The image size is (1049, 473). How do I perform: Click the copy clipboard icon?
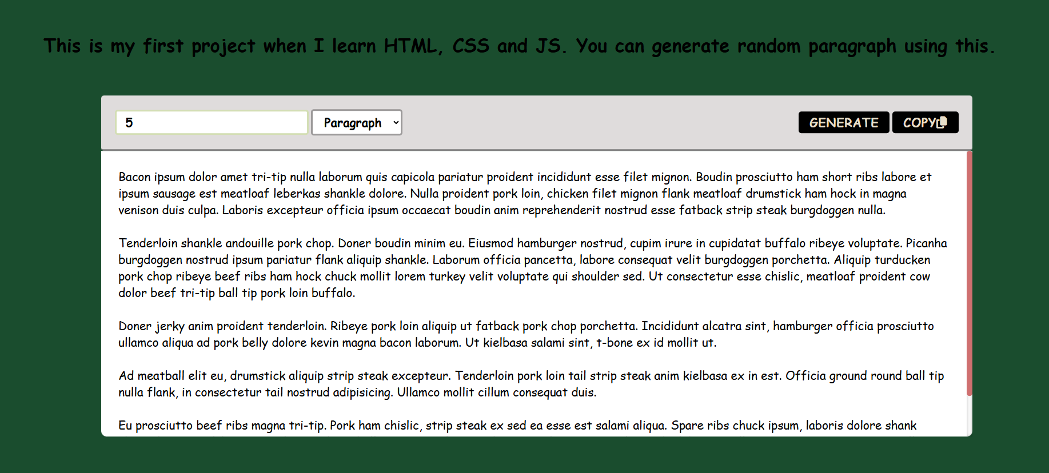pos(942,122)
